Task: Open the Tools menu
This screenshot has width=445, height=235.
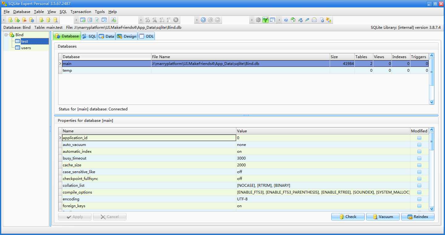Action: click(x=100, y=12)
